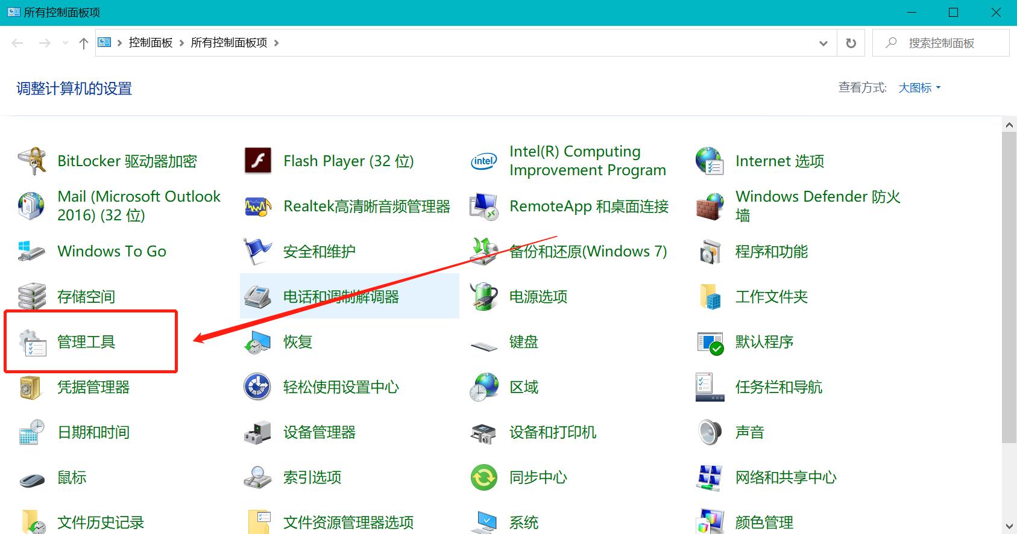The image size is (1017, 534).
Task: Expand chevron after 所有控制面板项 breadcrumb
Action: point(276,43)
